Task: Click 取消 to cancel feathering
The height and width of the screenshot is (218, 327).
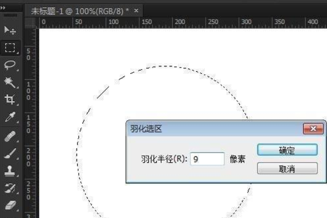Action: [287, 169]
